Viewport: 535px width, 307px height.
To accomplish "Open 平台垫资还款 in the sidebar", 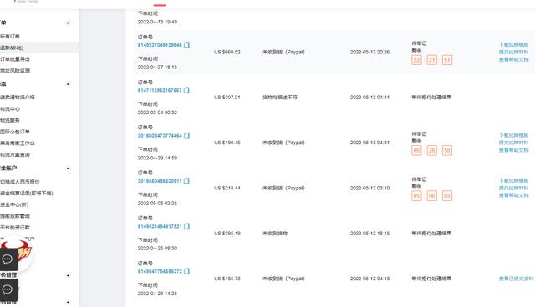I will point(15,227).
